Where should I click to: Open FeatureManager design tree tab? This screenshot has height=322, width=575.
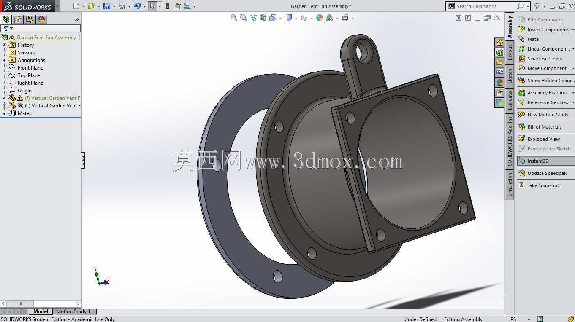click(x=6, y=19)
